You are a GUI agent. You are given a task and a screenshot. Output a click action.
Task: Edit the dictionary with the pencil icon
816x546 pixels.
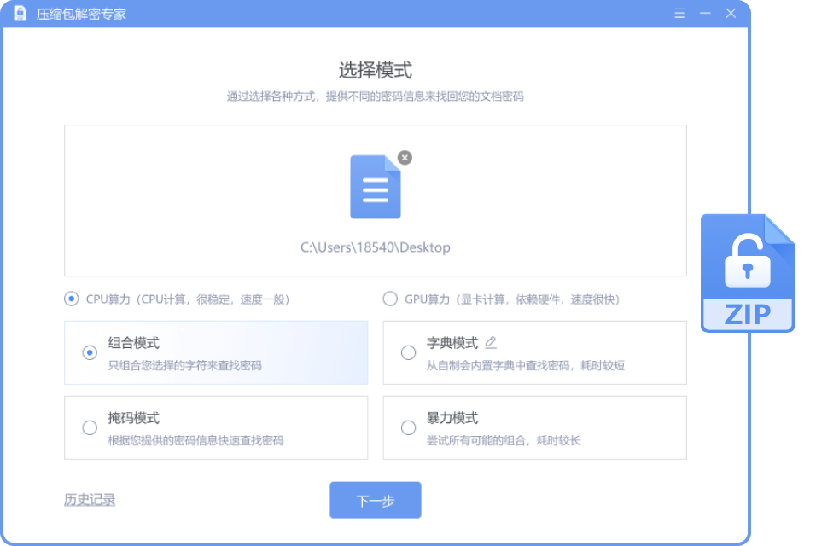pos(491,342)
